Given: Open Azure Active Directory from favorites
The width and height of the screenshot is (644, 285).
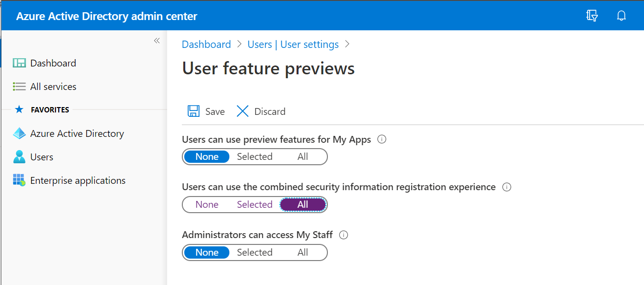Looking at the screenshot, I should pos(77,133).
